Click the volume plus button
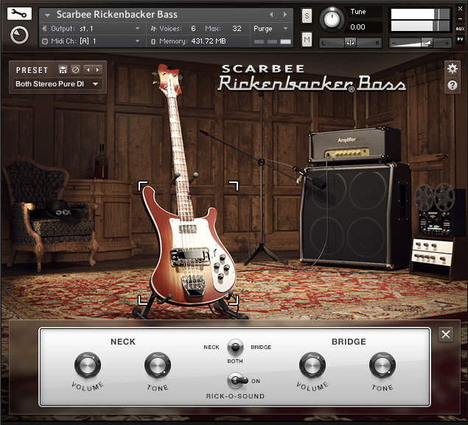Screen dimensions: 468x425 pos(447,44)
